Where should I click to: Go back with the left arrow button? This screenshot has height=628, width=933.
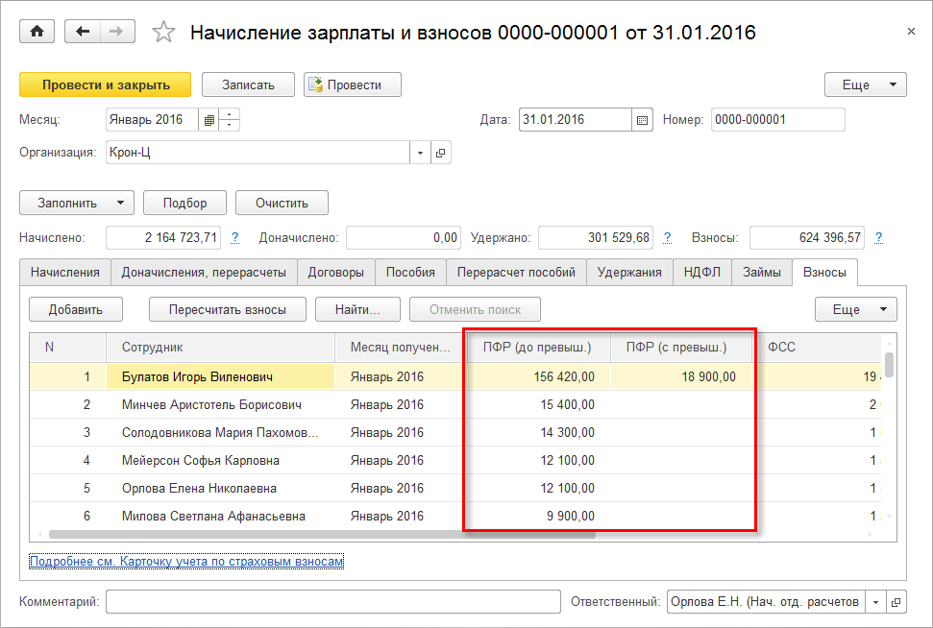coord(83,32)
